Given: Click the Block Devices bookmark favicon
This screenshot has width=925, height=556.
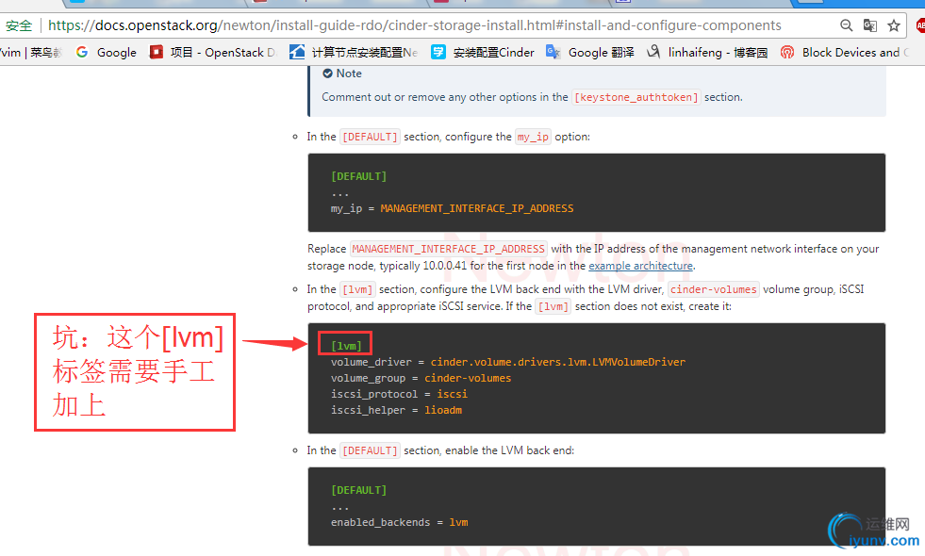Looking at the screenshot, I should 787,52.
